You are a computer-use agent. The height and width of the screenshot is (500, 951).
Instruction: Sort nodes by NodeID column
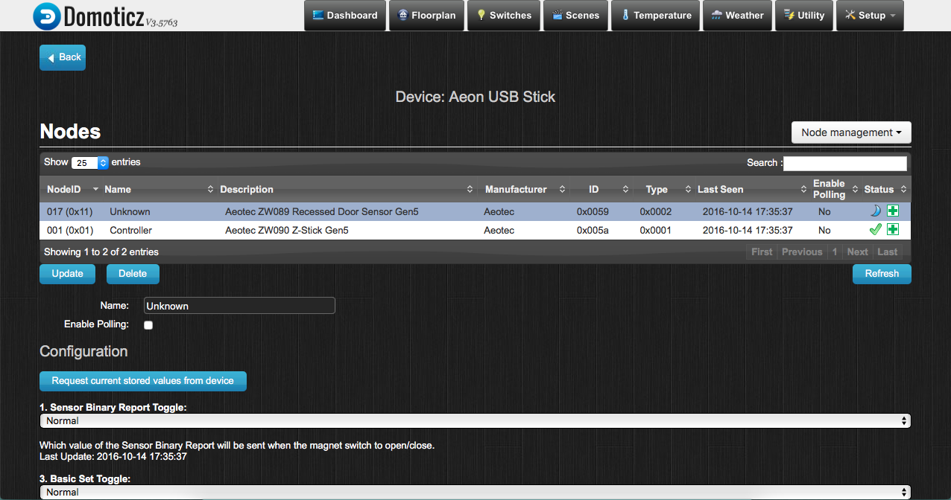tap(69, 189)
